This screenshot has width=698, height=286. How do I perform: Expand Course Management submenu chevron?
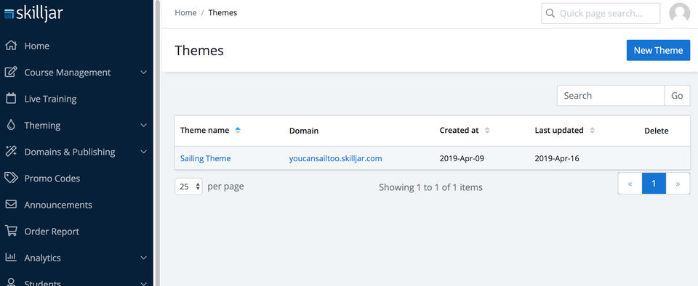(x=143, y=73)
